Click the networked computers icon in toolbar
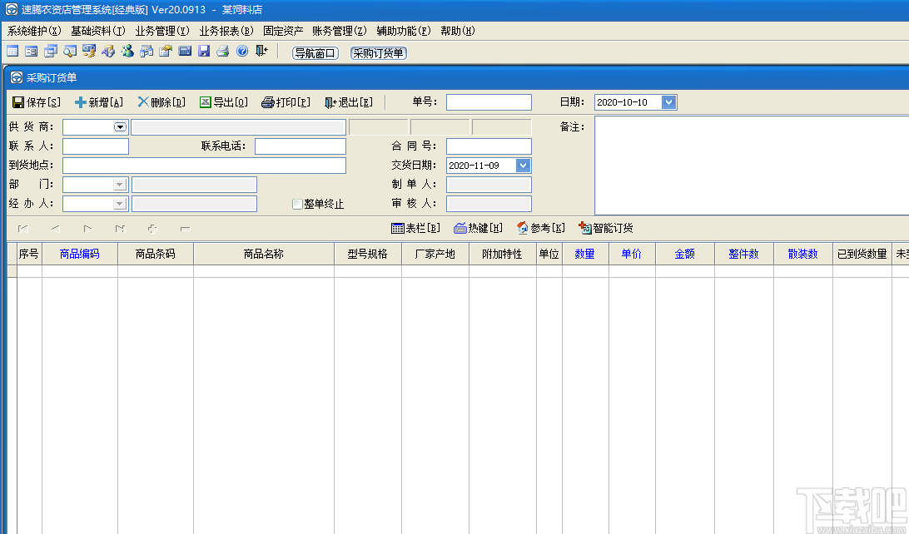 pyautogui.click(x=147, y=52)
